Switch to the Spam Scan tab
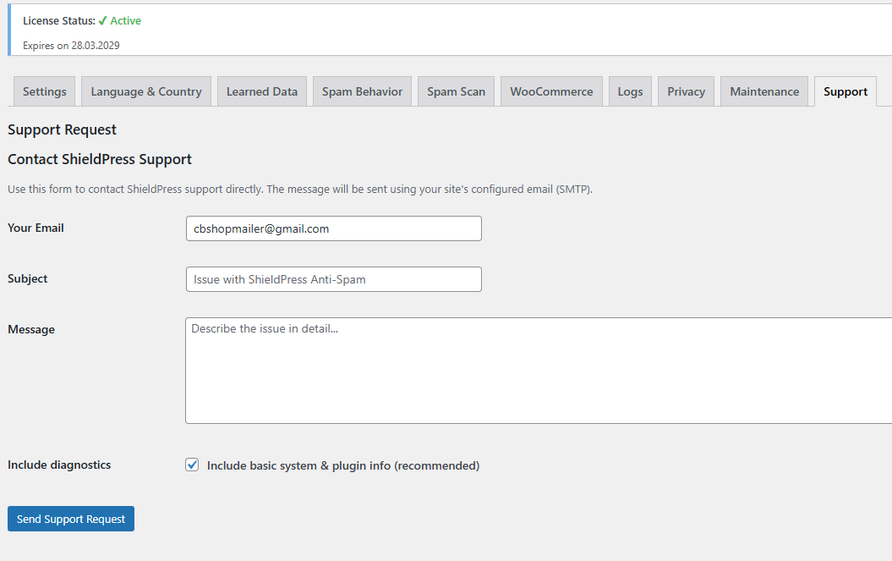This screenshot has height=561, width=892. (456, 91)
